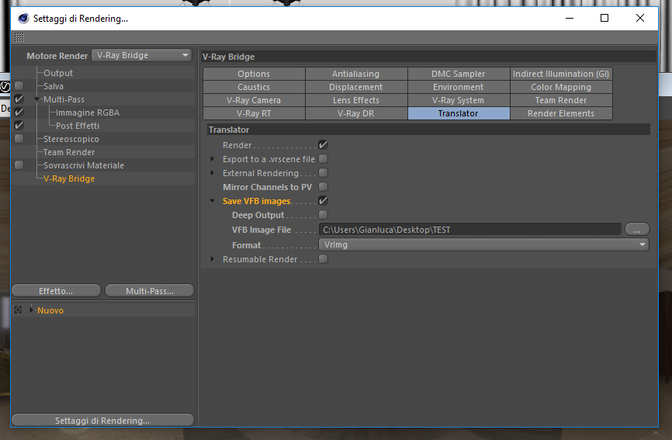Click the VFB Image File path field
This screenshot has width=672, height=440.
click(x=469, y=230)
